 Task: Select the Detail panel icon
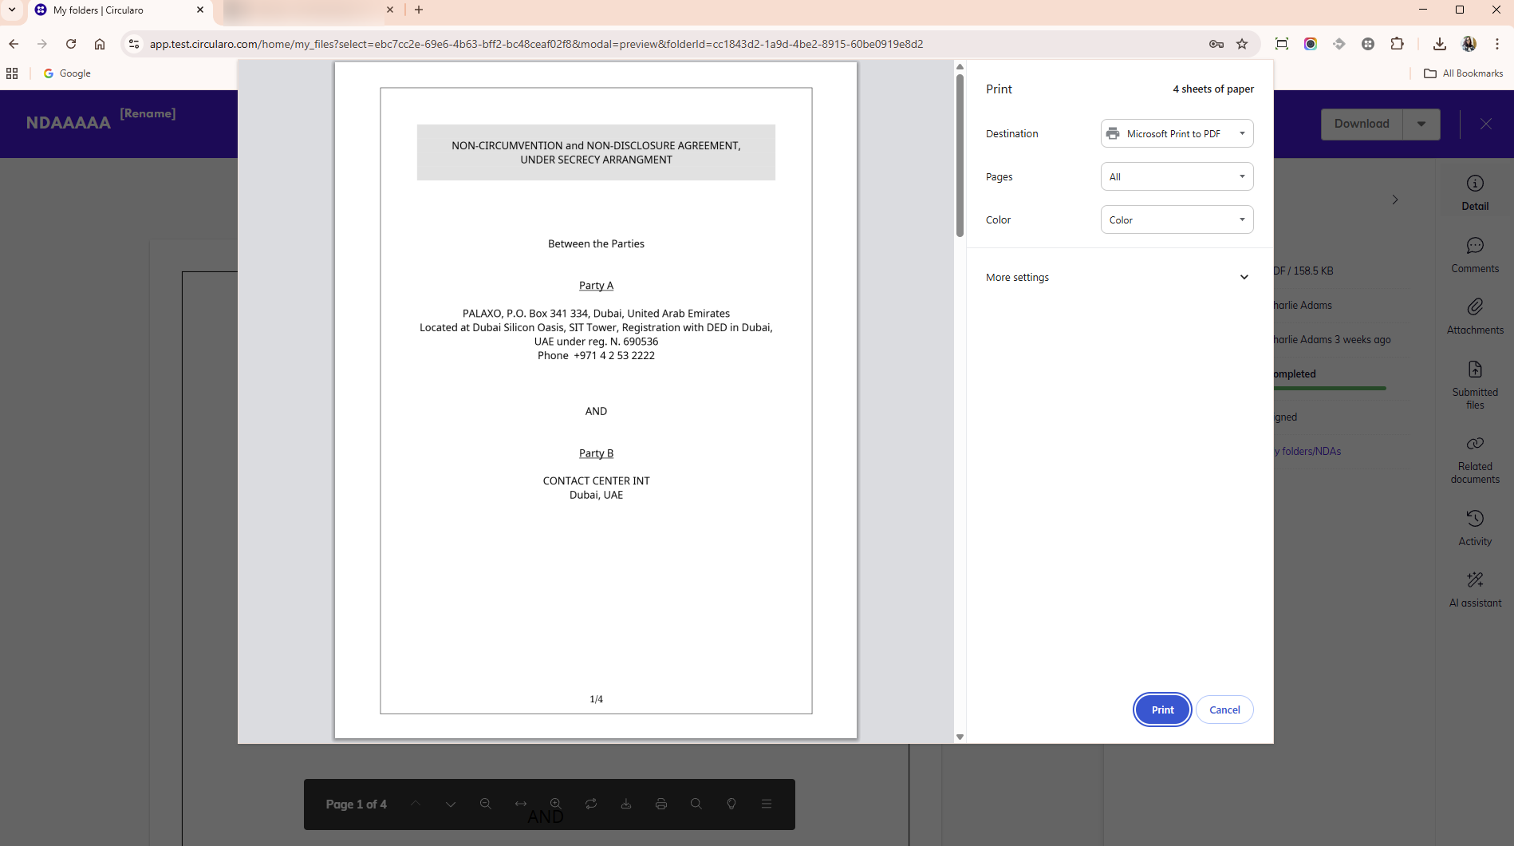coord(1474,191)
